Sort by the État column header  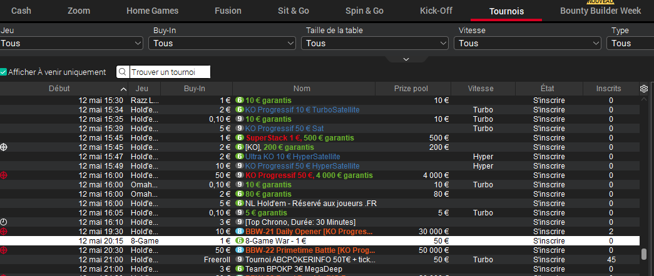pyautogui.click(x=549, y=89)
